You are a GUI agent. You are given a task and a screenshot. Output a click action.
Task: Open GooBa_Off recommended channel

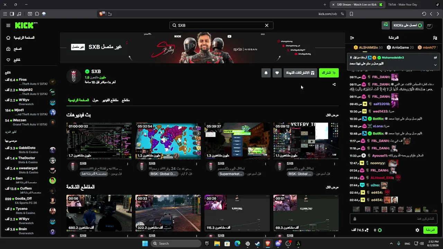30,201
